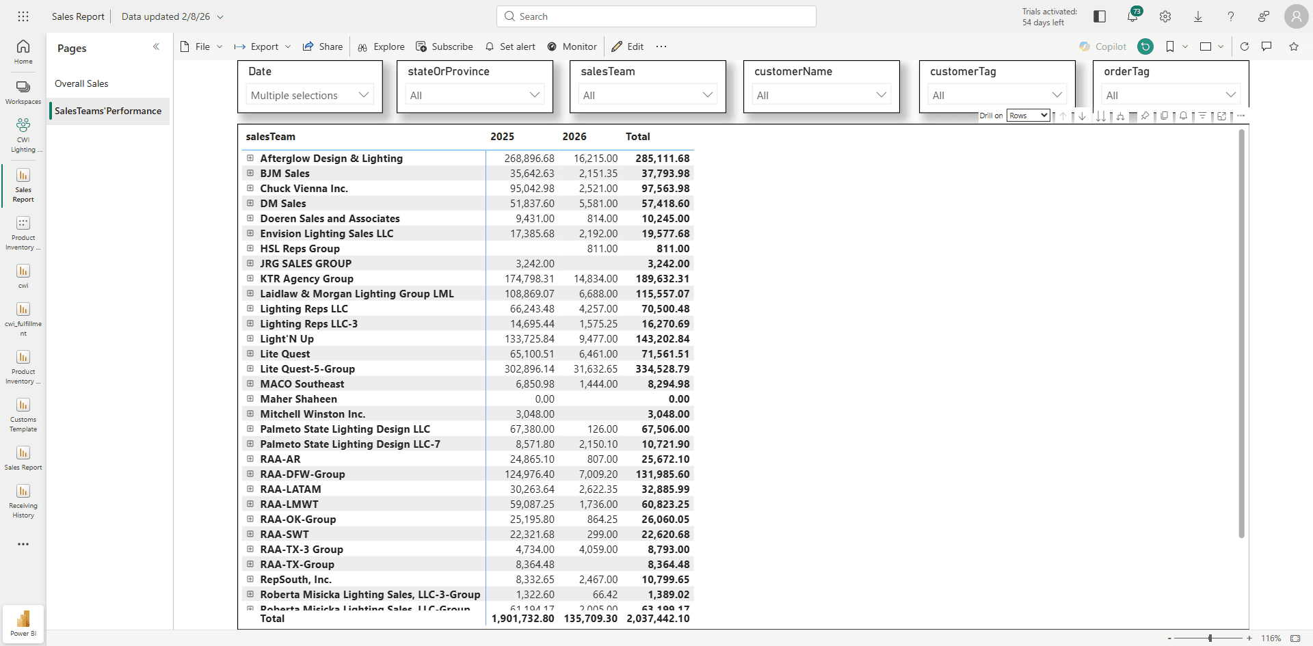Viewport: 1313px width, 646px height.
Task: Show filters affecting the matrix visual
Action: pyautogui.click(x=1202, y=116)
